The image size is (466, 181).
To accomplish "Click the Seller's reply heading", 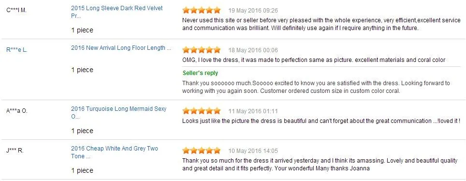I will click(200, 73).
